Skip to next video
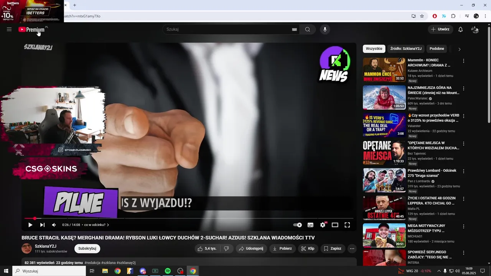The width and height of the screenshot is (491, 276). coord(42,225)
